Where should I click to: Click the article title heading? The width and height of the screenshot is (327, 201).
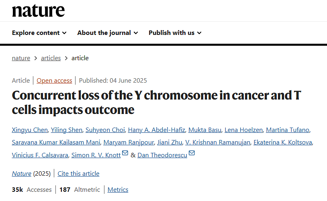[x=156, y=102]
